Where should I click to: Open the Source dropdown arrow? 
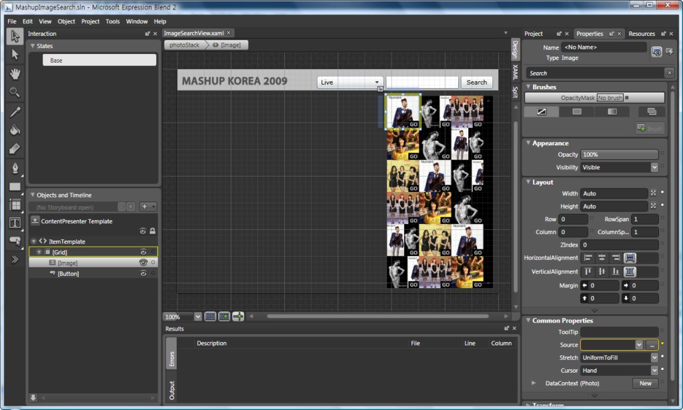pos(639,345)
